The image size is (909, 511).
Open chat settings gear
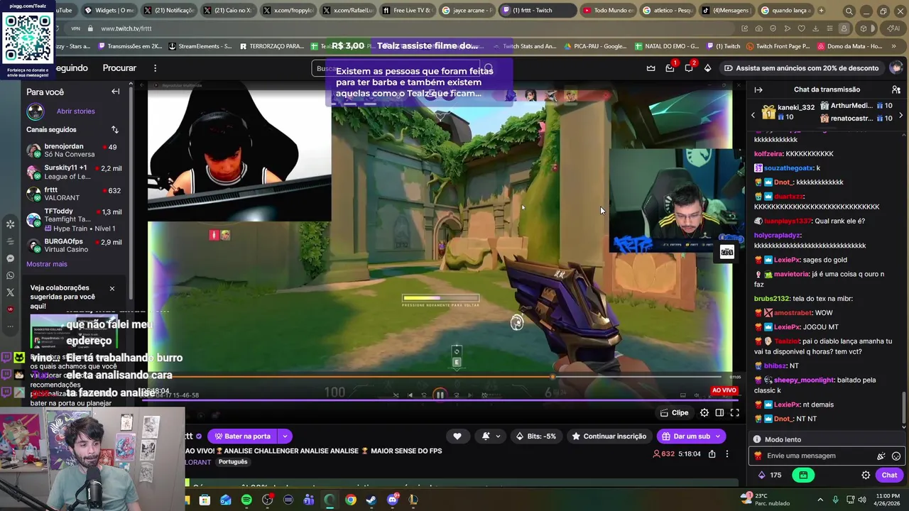[866, 476]
